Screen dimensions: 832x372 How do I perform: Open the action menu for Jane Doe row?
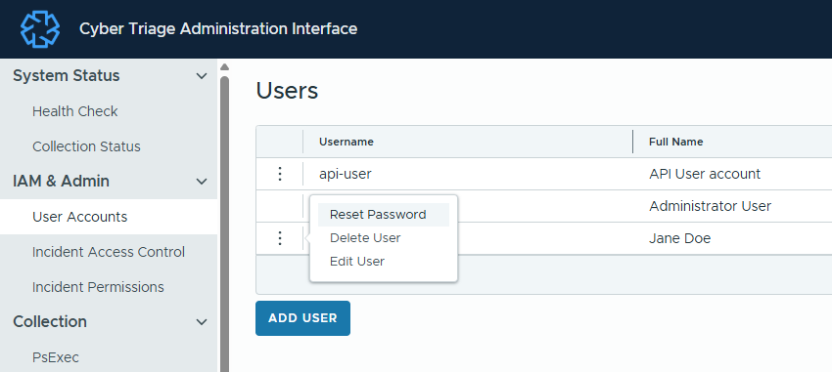pos(280,238)
